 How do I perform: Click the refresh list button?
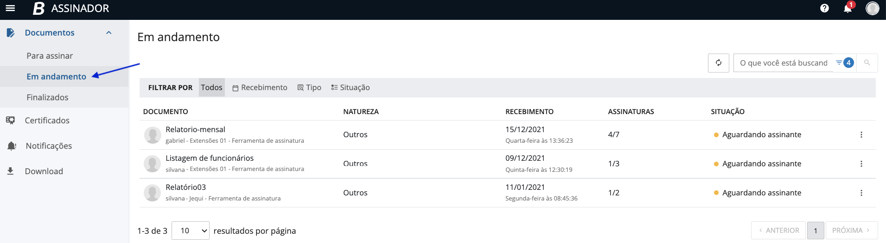[x=718, y=63]
